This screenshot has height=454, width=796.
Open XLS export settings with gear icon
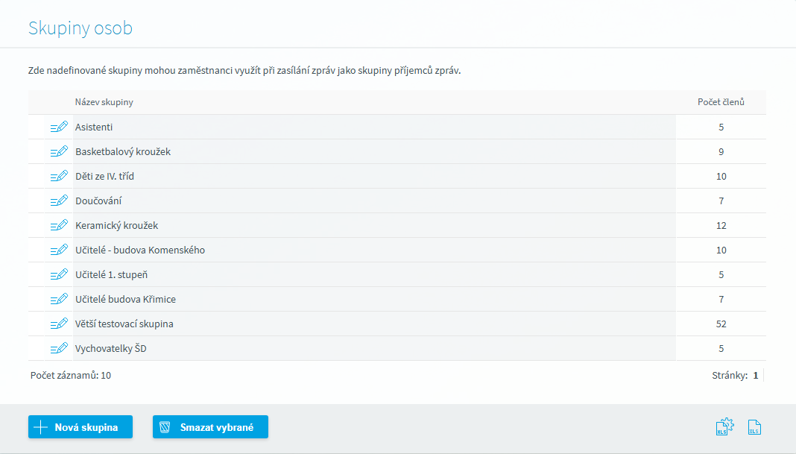tap(724, 426)
